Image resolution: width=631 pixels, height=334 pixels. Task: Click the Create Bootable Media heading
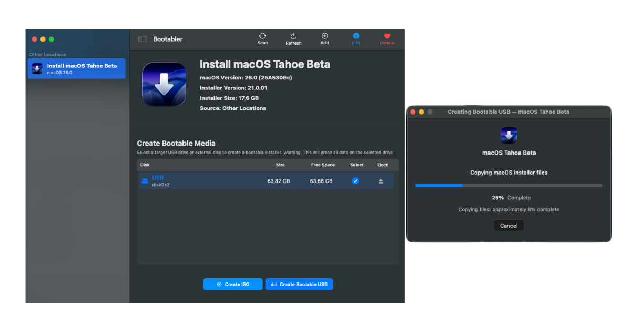tap(176, 143)
